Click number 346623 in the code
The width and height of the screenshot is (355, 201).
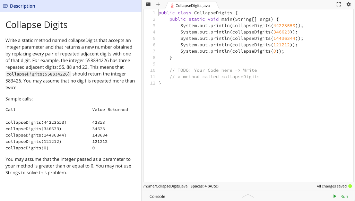282,32
